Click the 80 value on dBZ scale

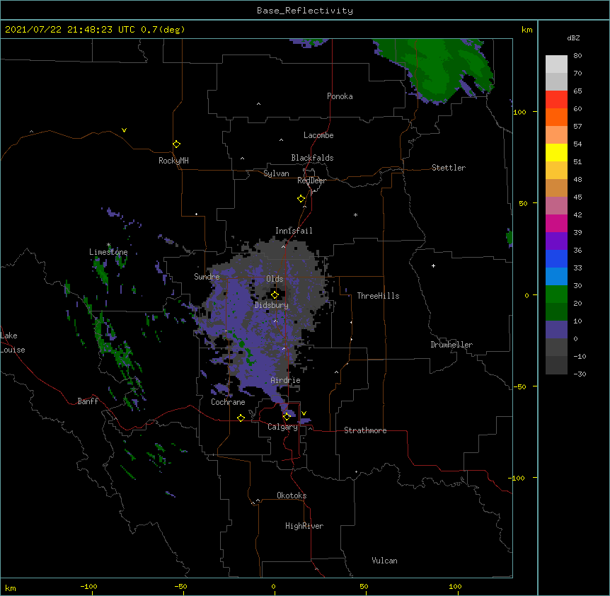(577, 56)
